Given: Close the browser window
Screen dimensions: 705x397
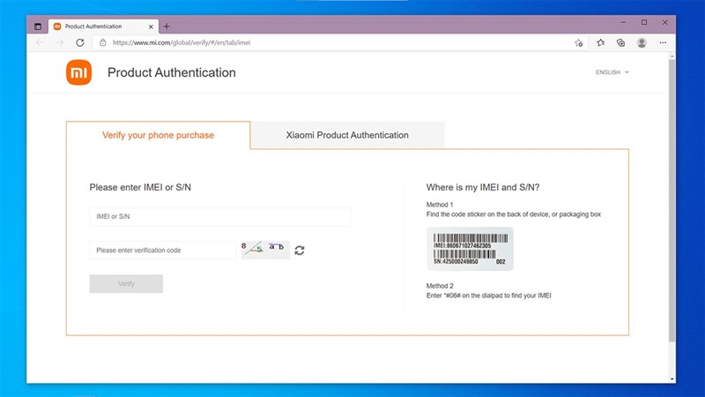Looking at the screenshot, I should click(x=665, y=22).
